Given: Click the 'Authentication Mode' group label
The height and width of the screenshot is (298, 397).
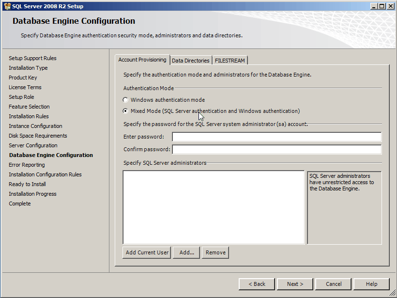Looking at the screenshot, I should pyautogui.click(x=149, y=88).
